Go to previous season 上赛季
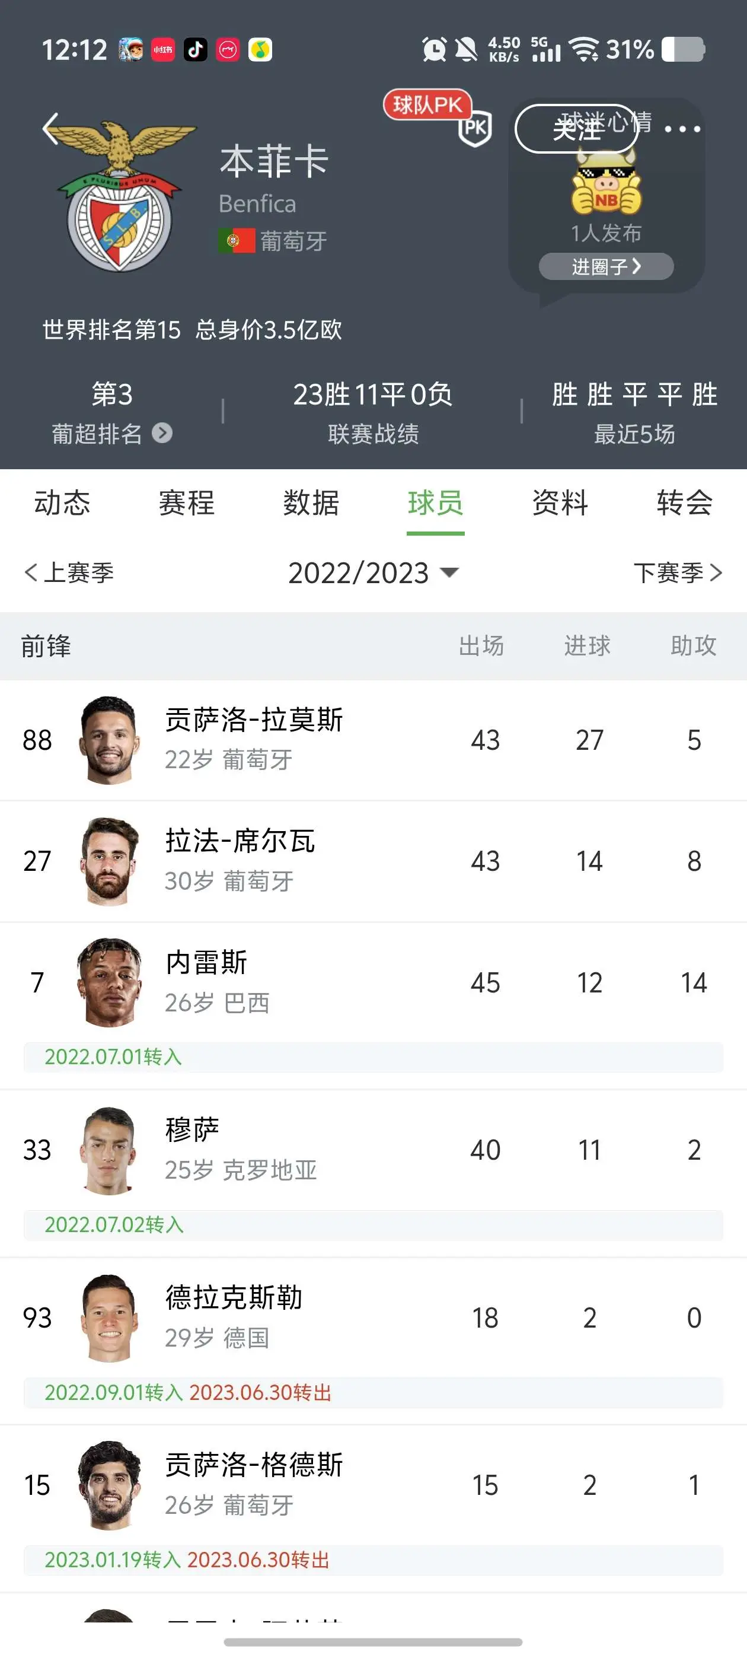 68,572
